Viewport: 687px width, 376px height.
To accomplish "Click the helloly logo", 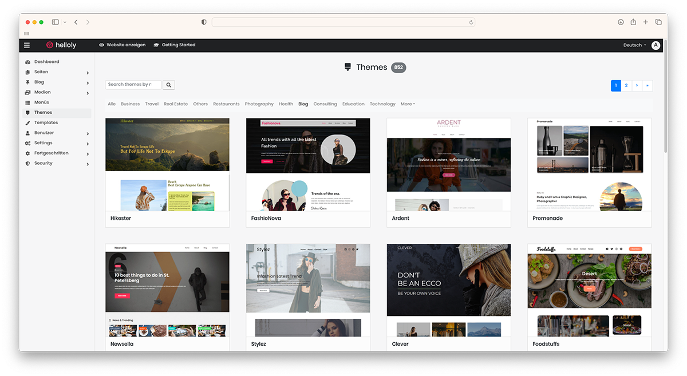I will 61,45.
